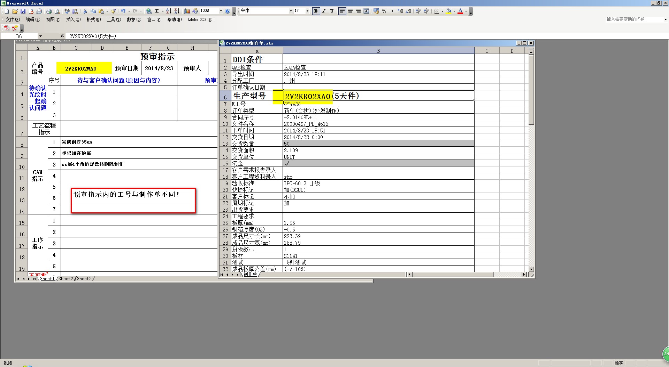Expand the font color palette arrow

[466, 11]
